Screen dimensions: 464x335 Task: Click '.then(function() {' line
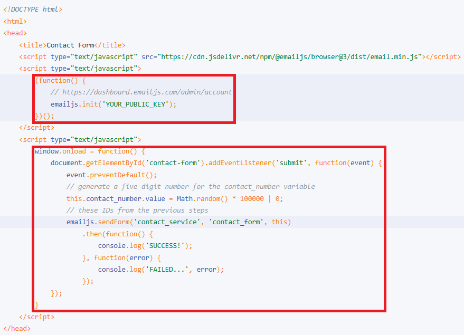click(118, 234)
